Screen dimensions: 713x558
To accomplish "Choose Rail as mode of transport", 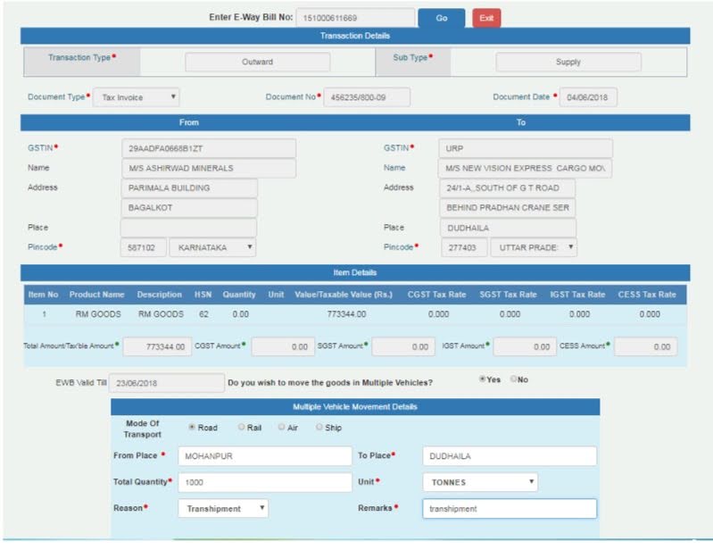I will point(237,428).
